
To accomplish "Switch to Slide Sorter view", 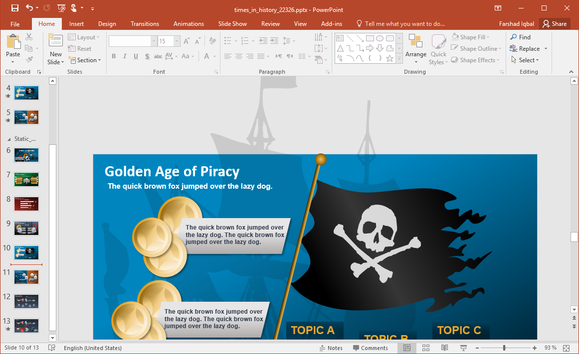I will pos(426,348).
